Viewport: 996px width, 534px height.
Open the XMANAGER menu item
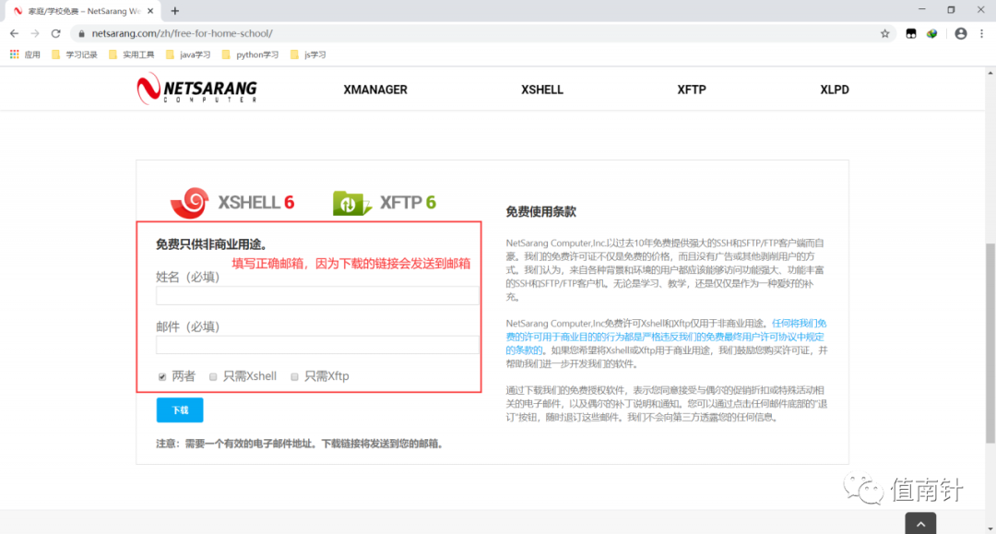(375, 89)
